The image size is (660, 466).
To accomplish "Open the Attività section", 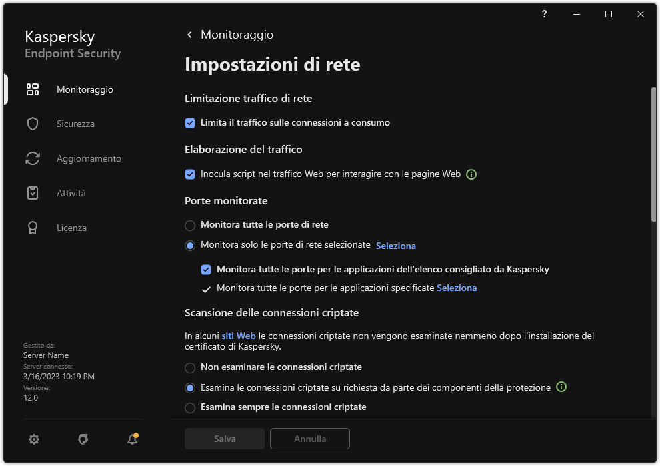I will pos(33,192).
